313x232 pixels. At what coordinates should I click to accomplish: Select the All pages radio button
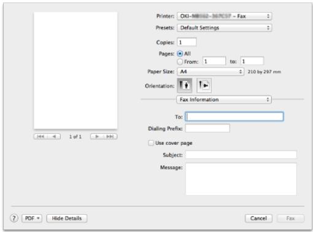[x=180, y=54]
